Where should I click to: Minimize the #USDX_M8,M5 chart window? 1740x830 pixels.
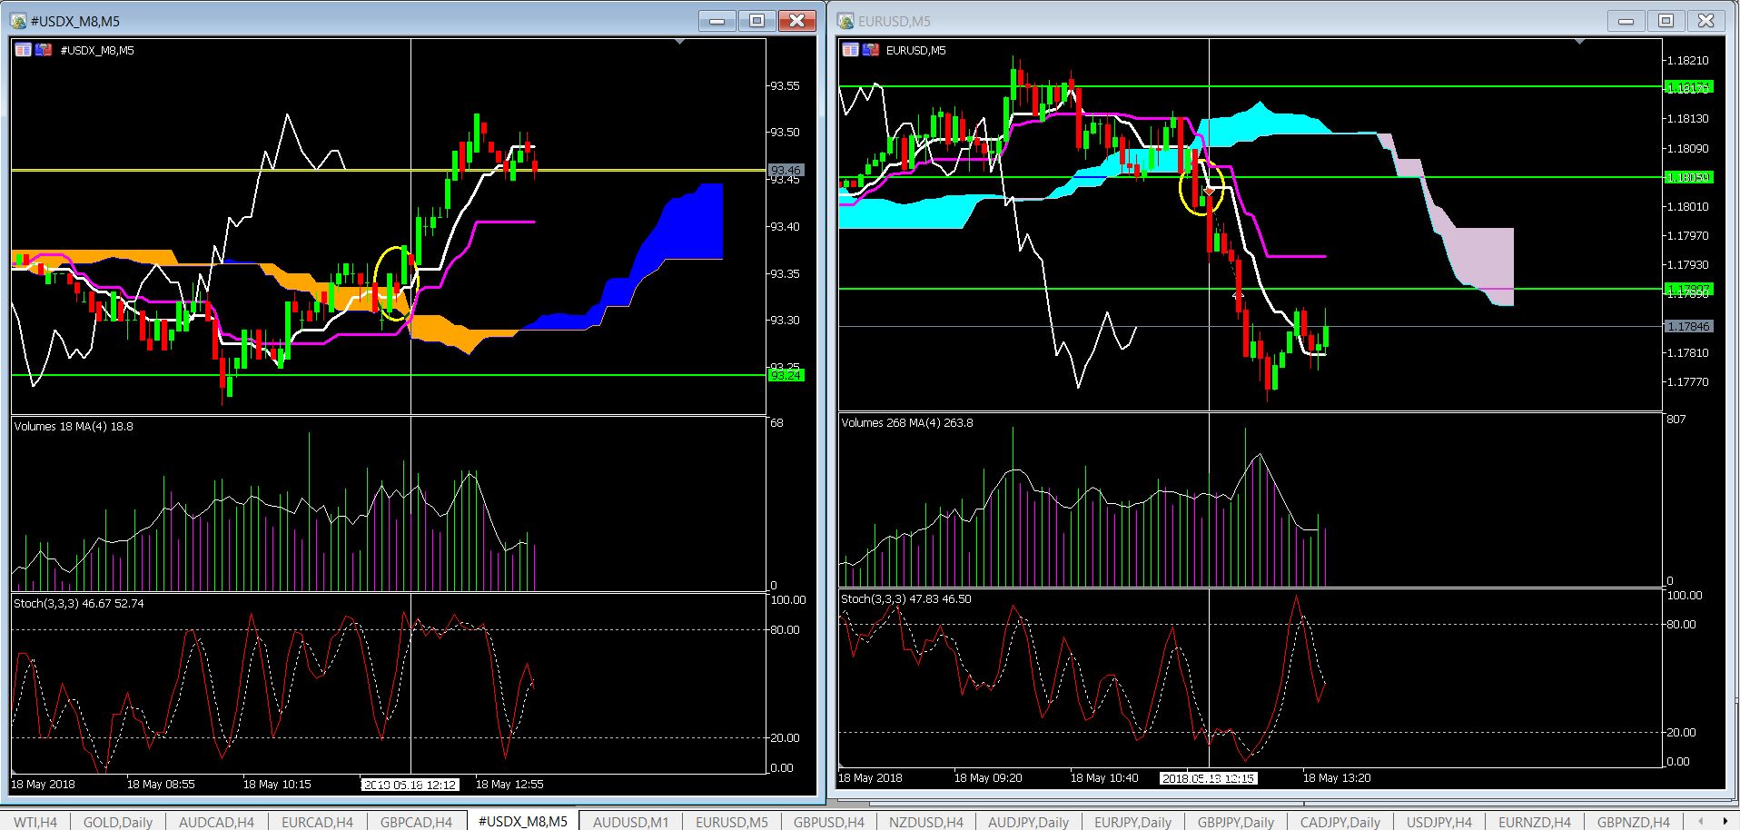click(x=717, y=21)
